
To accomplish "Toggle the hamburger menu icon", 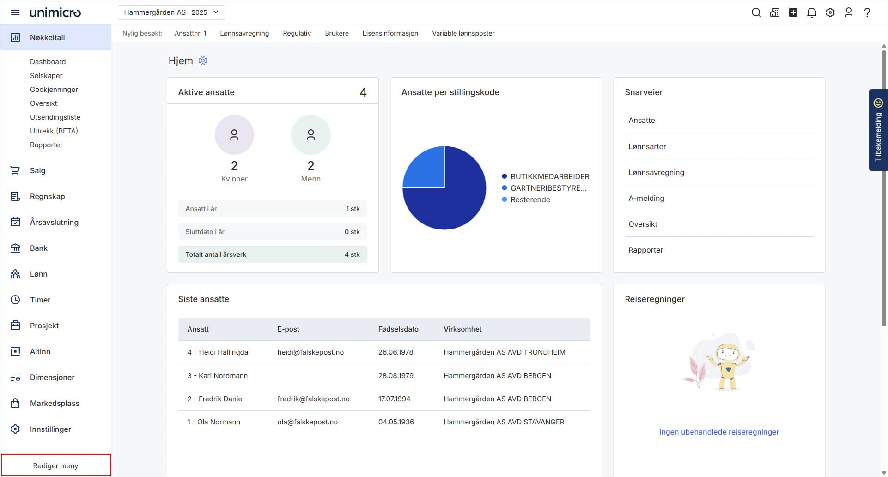I will pos(15,12).
